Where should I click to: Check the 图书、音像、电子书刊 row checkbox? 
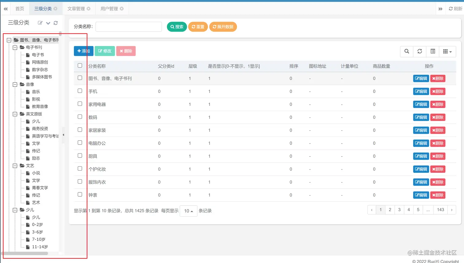[80, 78]
